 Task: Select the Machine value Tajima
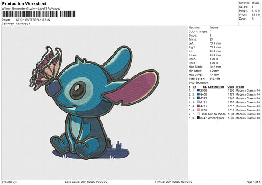[214, 27]
